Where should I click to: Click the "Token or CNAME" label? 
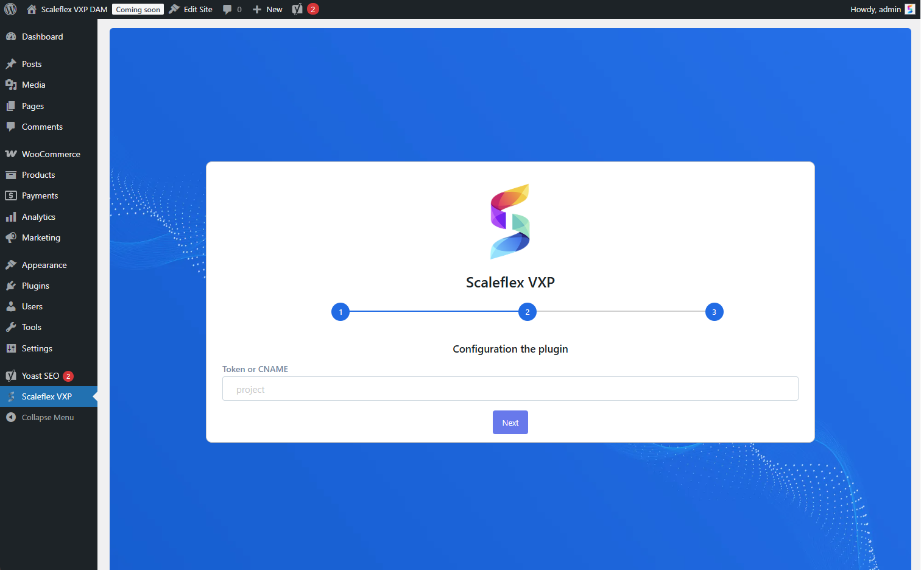tap(255, 369)
